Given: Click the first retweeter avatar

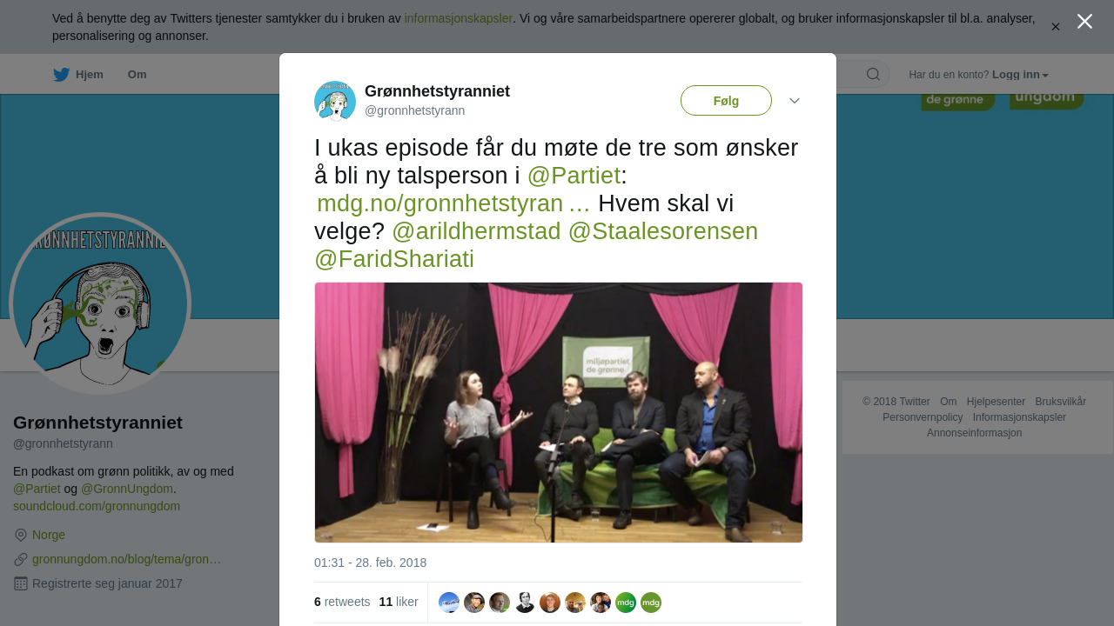Looking at the screenshot, I should click(x=449, y=603).
